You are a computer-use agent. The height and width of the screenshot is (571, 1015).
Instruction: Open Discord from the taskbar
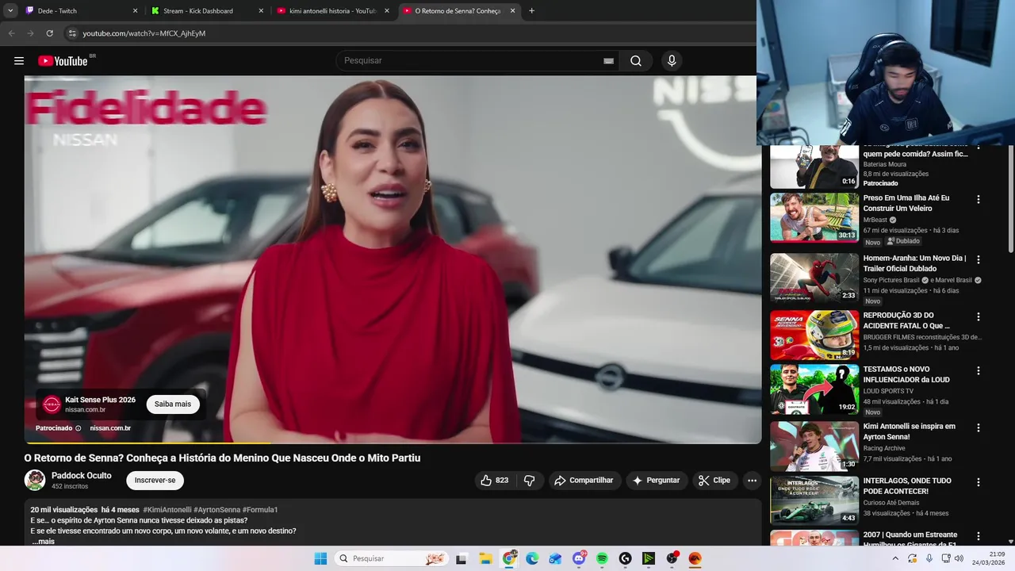579,558
